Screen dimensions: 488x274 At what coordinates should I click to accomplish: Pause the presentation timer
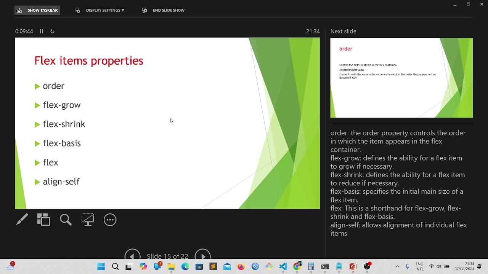click(x=42, y=31)
